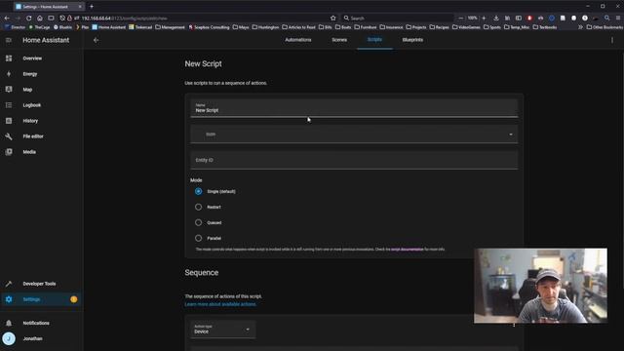Select the Parallel mode radio button
The height and width of the screenshot is (351, 624).
tap(198, 238)
